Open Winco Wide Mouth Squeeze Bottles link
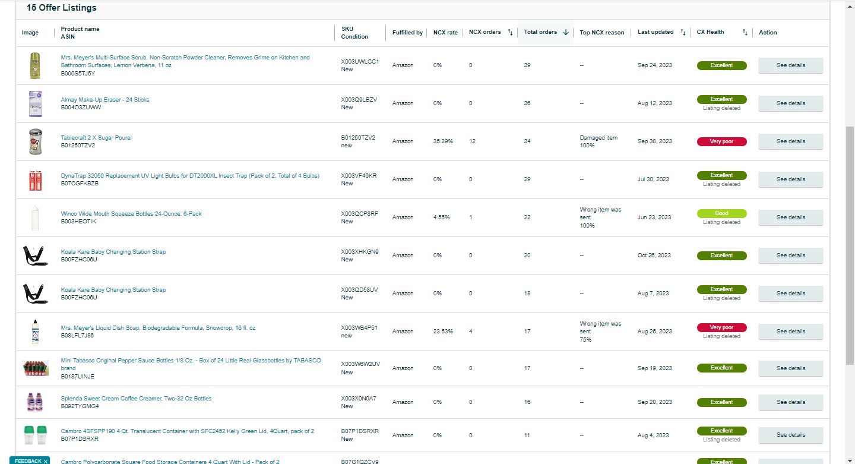The height and width of the screenshot is (464, 855). (x=131, y=214)
